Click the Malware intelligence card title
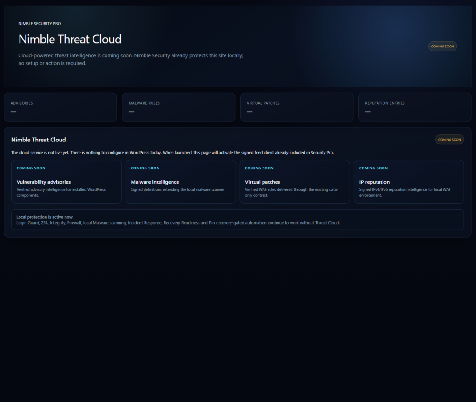 tap(155, 182)
